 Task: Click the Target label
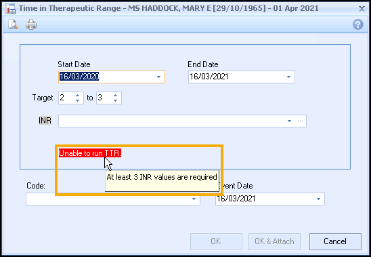[x=43, y=98]
